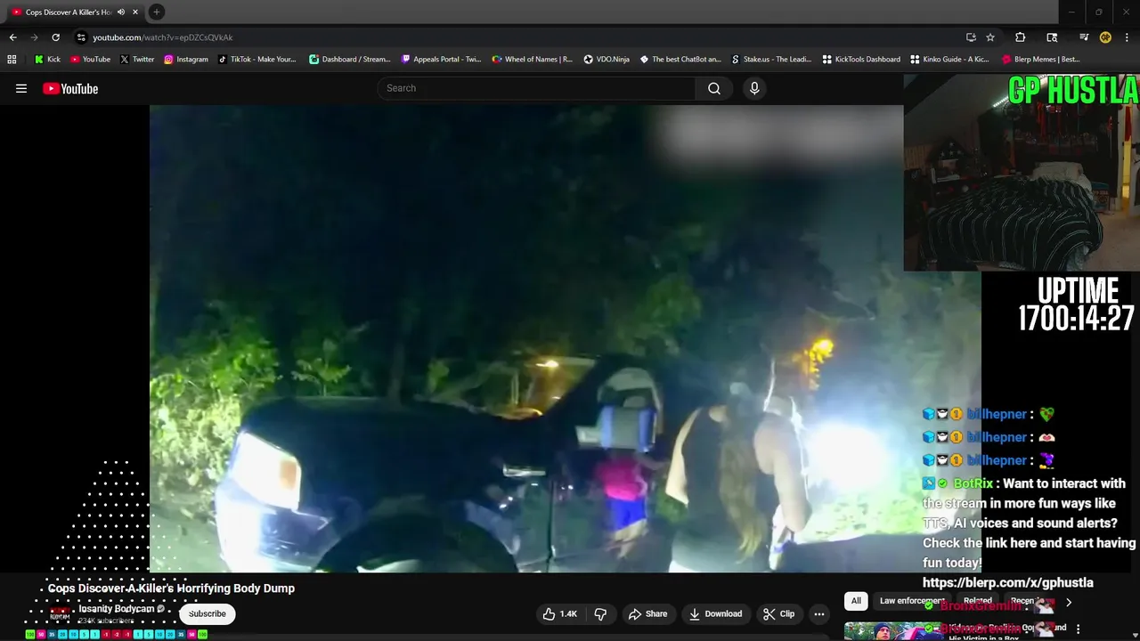Open The best ChatBot bookmark
The width and height of the screenshot is (1140, 641).
[x=680, y=60]
